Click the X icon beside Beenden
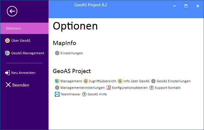The image size is (204, 130). coord(8,85)
